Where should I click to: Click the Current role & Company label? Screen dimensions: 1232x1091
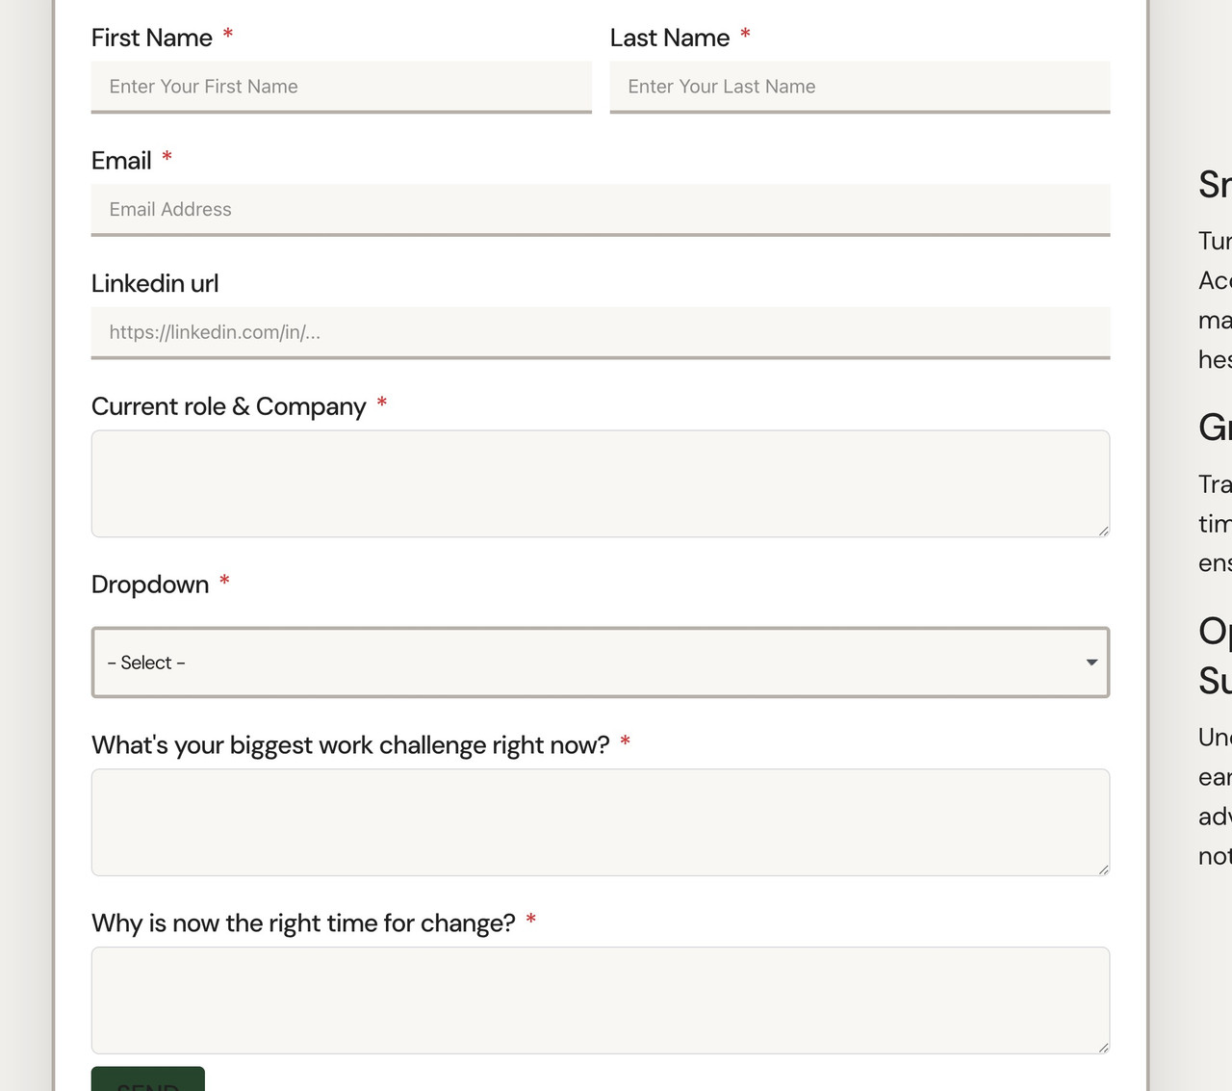(229, 406)
